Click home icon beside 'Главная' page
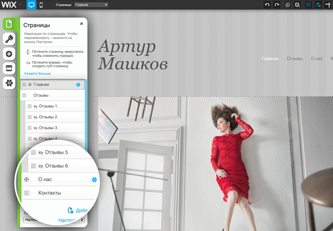Screen dimensions: 333x231 [30, 85]
